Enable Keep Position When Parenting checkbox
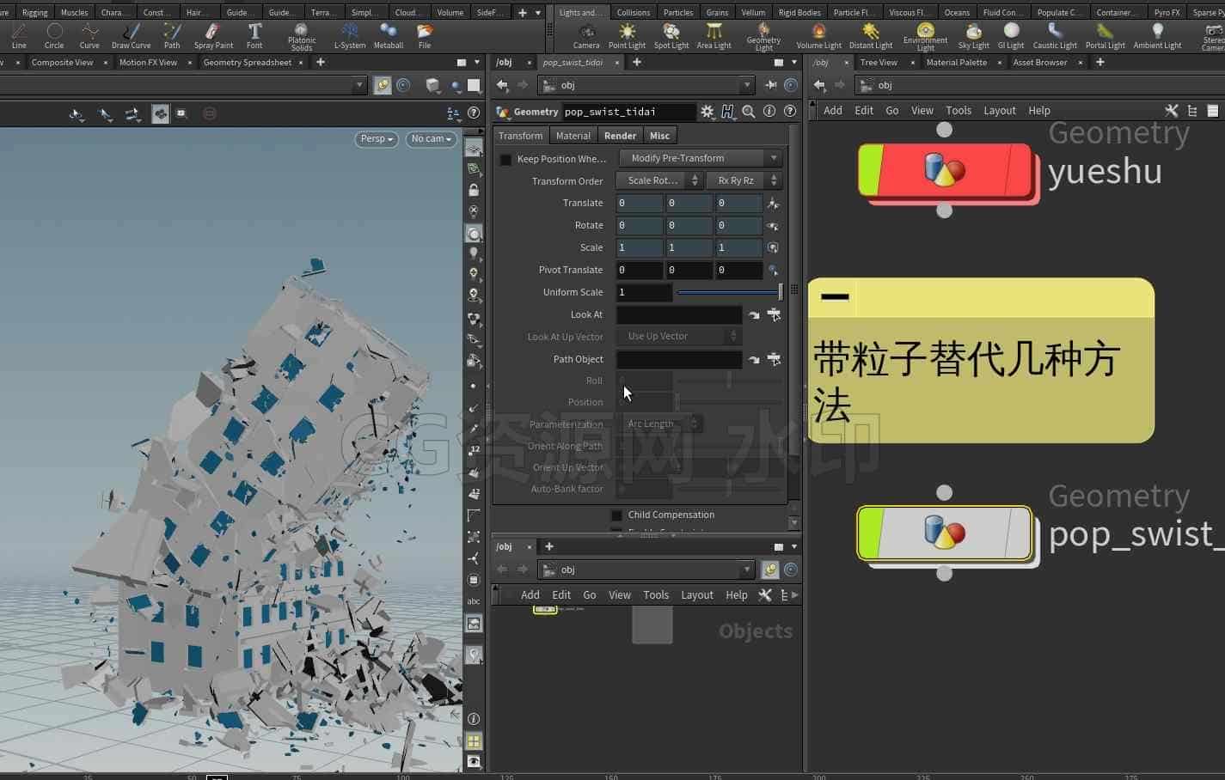1225x780 pixels. [x=505, y=159]
